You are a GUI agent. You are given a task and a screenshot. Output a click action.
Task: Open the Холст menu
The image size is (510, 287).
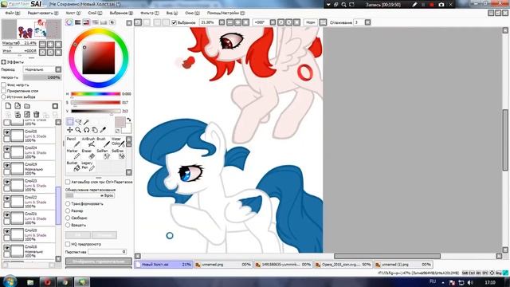pyautogui.click(x=73, y=13)
